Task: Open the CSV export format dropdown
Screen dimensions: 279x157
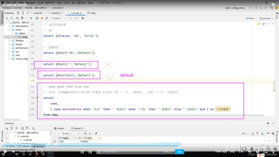Action: pyautogui.click(x=245, y=133)
